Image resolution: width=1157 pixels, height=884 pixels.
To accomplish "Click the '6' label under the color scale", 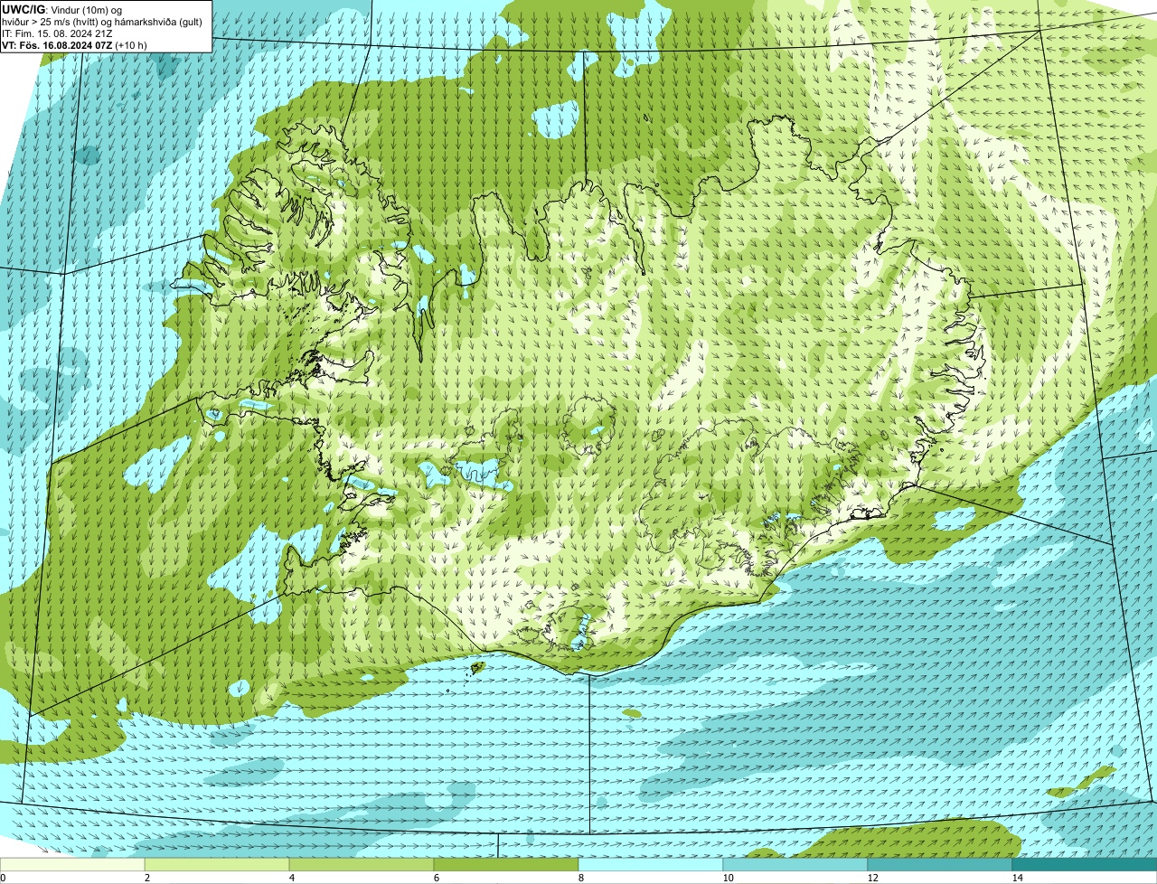I will (x=436, y=878).
